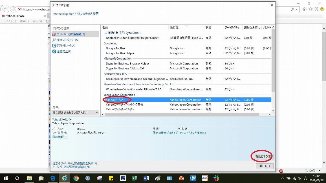Click add-on list scroll down arrow
The width and height of the screenshot is (326, 183).
coord(273,111)
